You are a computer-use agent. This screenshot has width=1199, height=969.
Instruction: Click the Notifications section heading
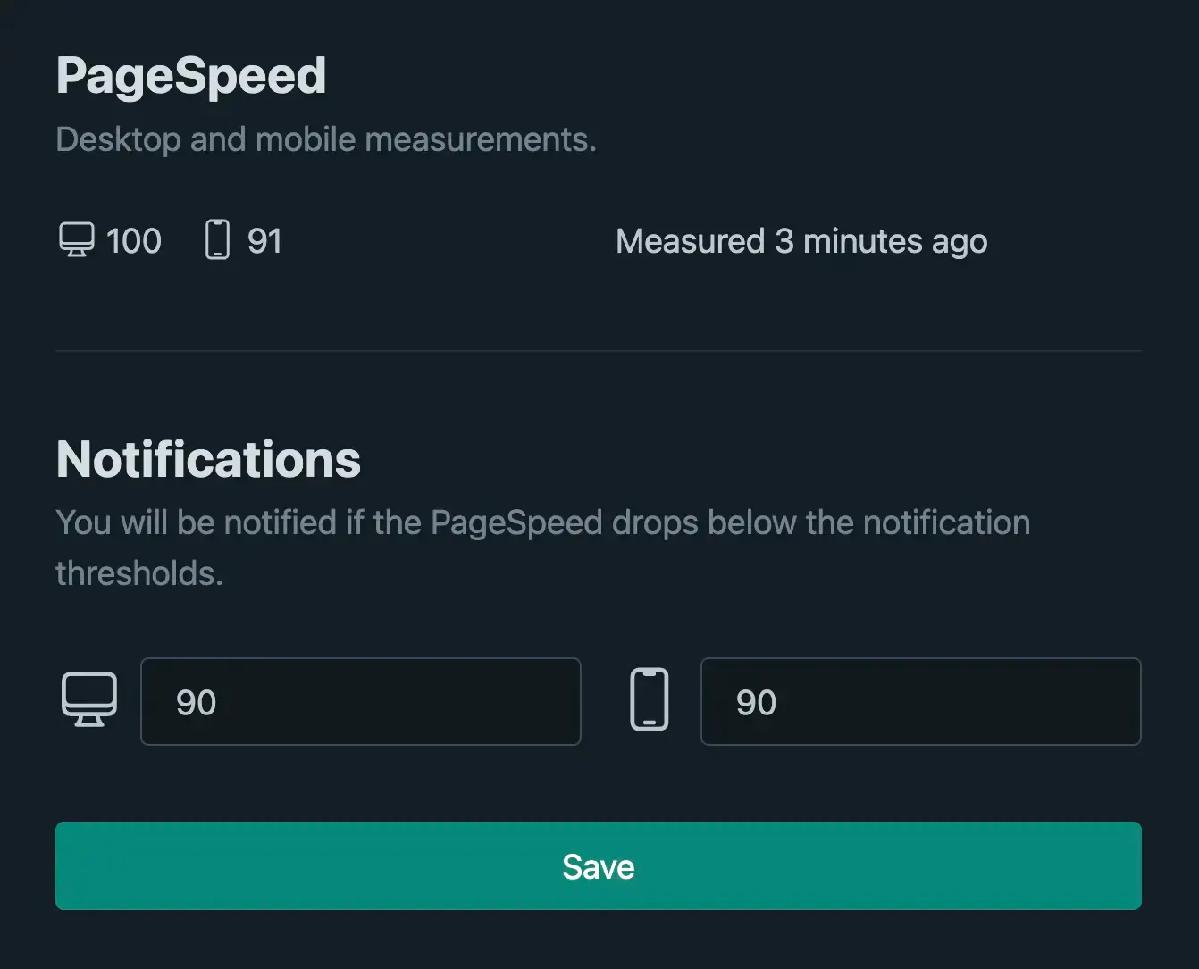point(208,459)
